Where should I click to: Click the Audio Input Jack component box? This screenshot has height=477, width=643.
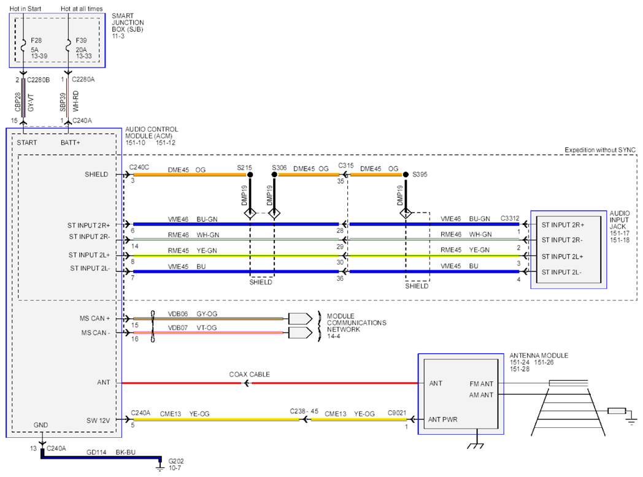(x=568, y=250)
